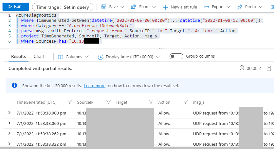274x149 pixels.
Task: Filter the SourceIP column
Action: point(108,102)
